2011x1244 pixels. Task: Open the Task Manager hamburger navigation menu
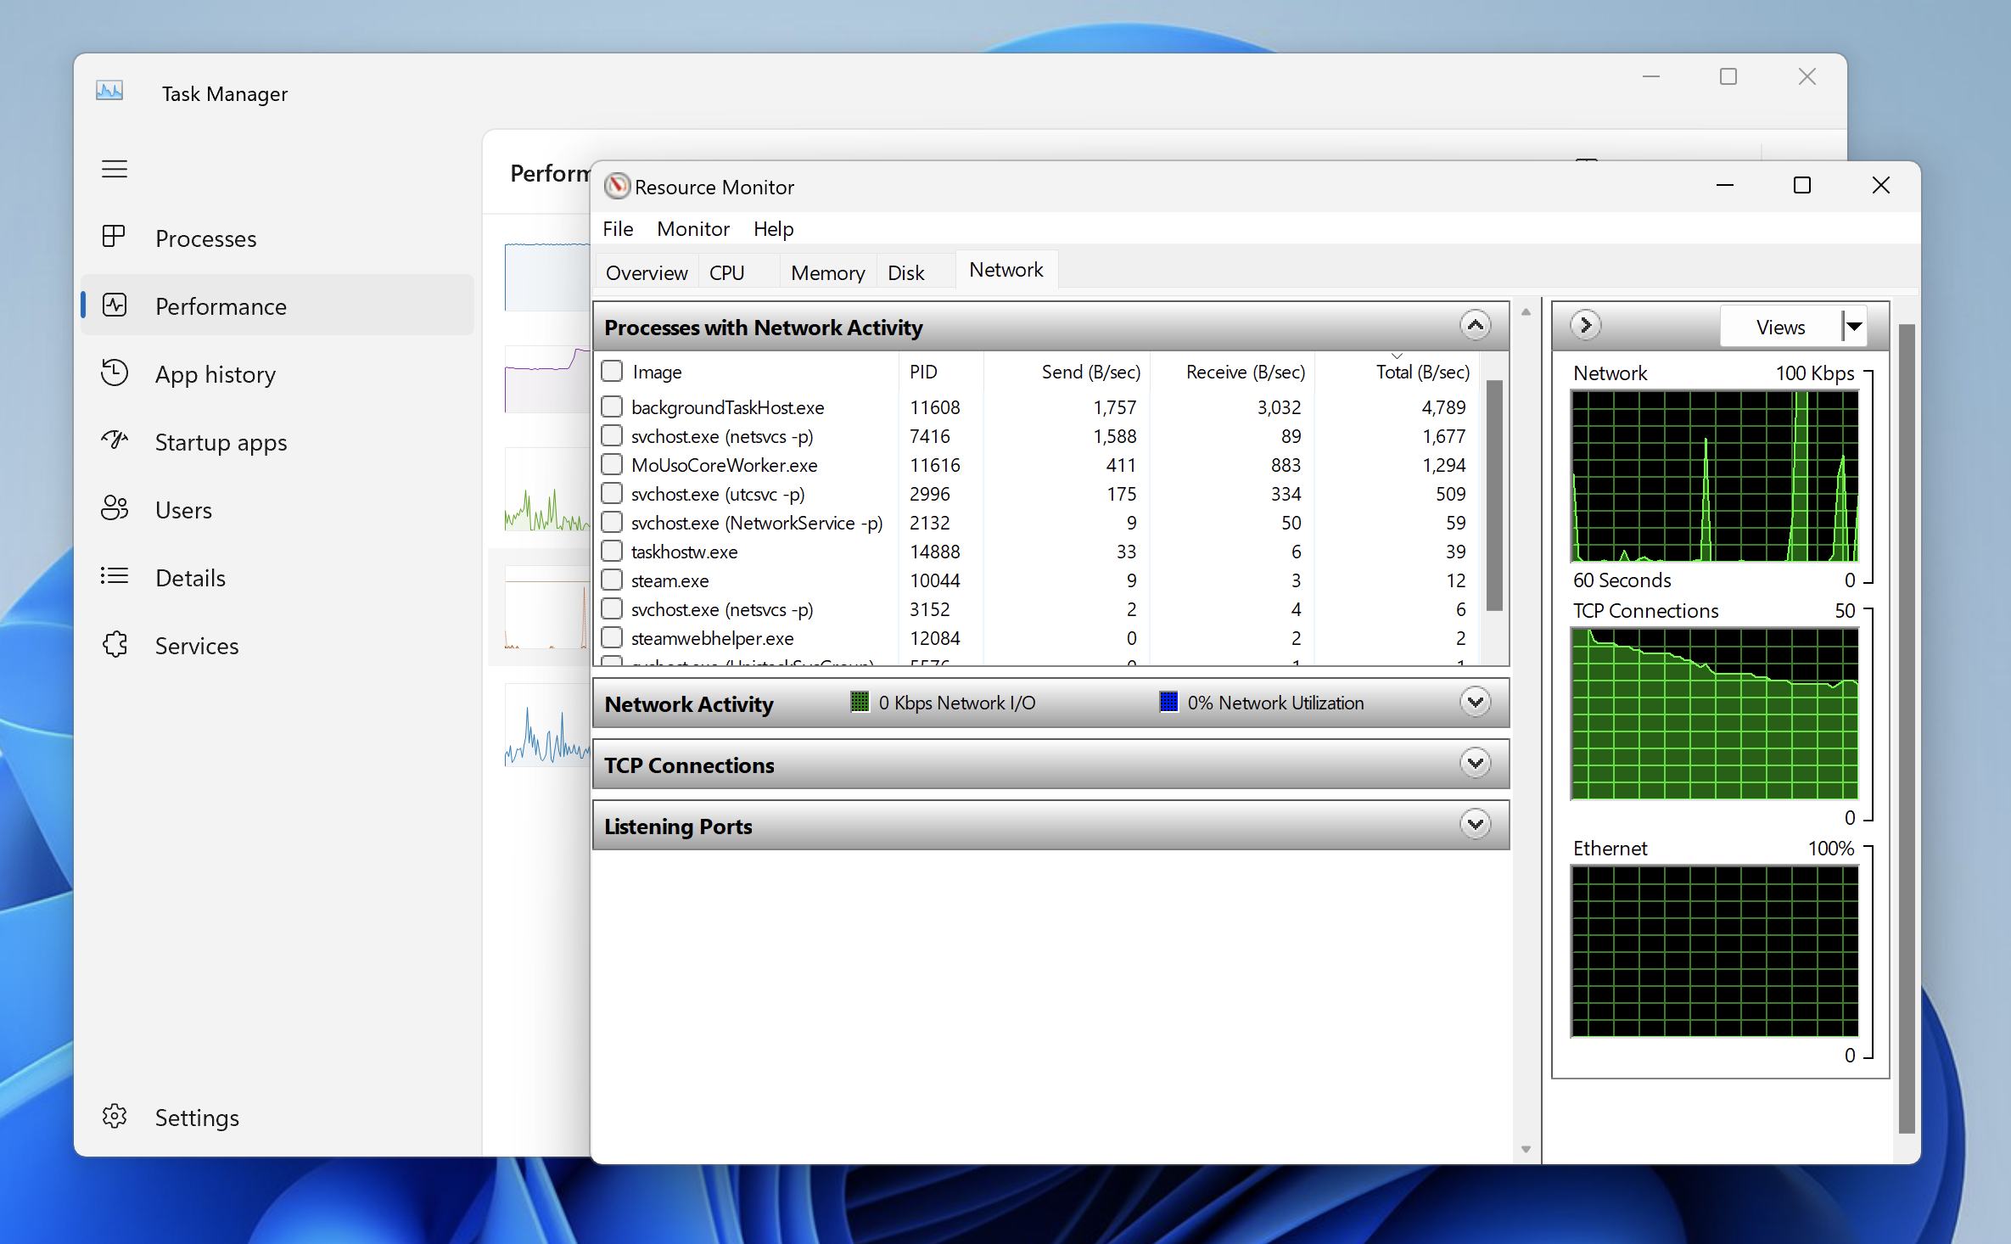115,169
